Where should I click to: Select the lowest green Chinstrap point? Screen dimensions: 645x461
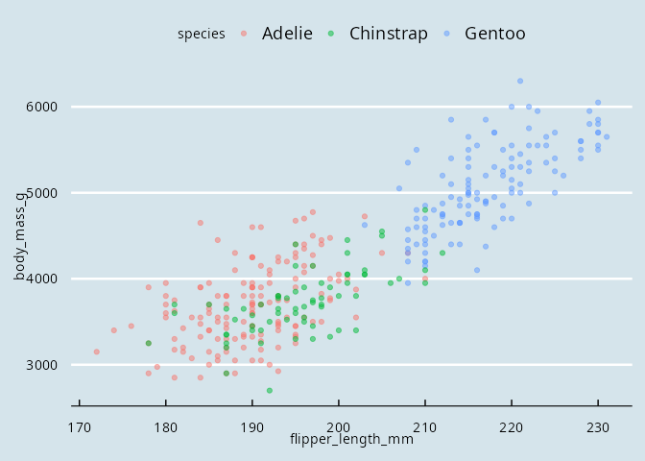point(270,391)
